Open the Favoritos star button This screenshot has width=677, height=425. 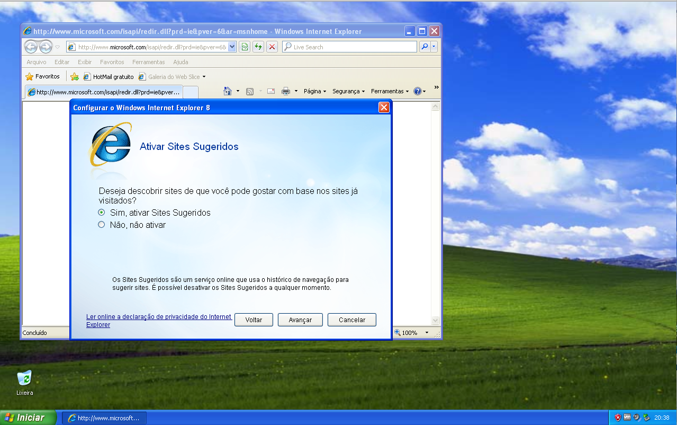(x=43, y=76)
